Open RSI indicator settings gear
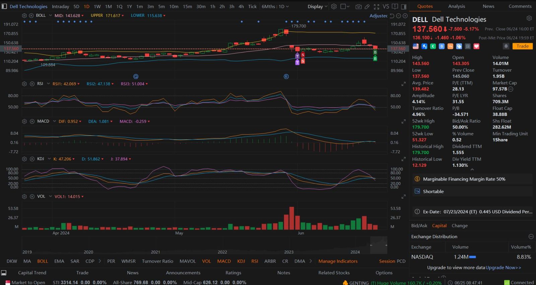The image size is (536, 285). pos(24,84)
